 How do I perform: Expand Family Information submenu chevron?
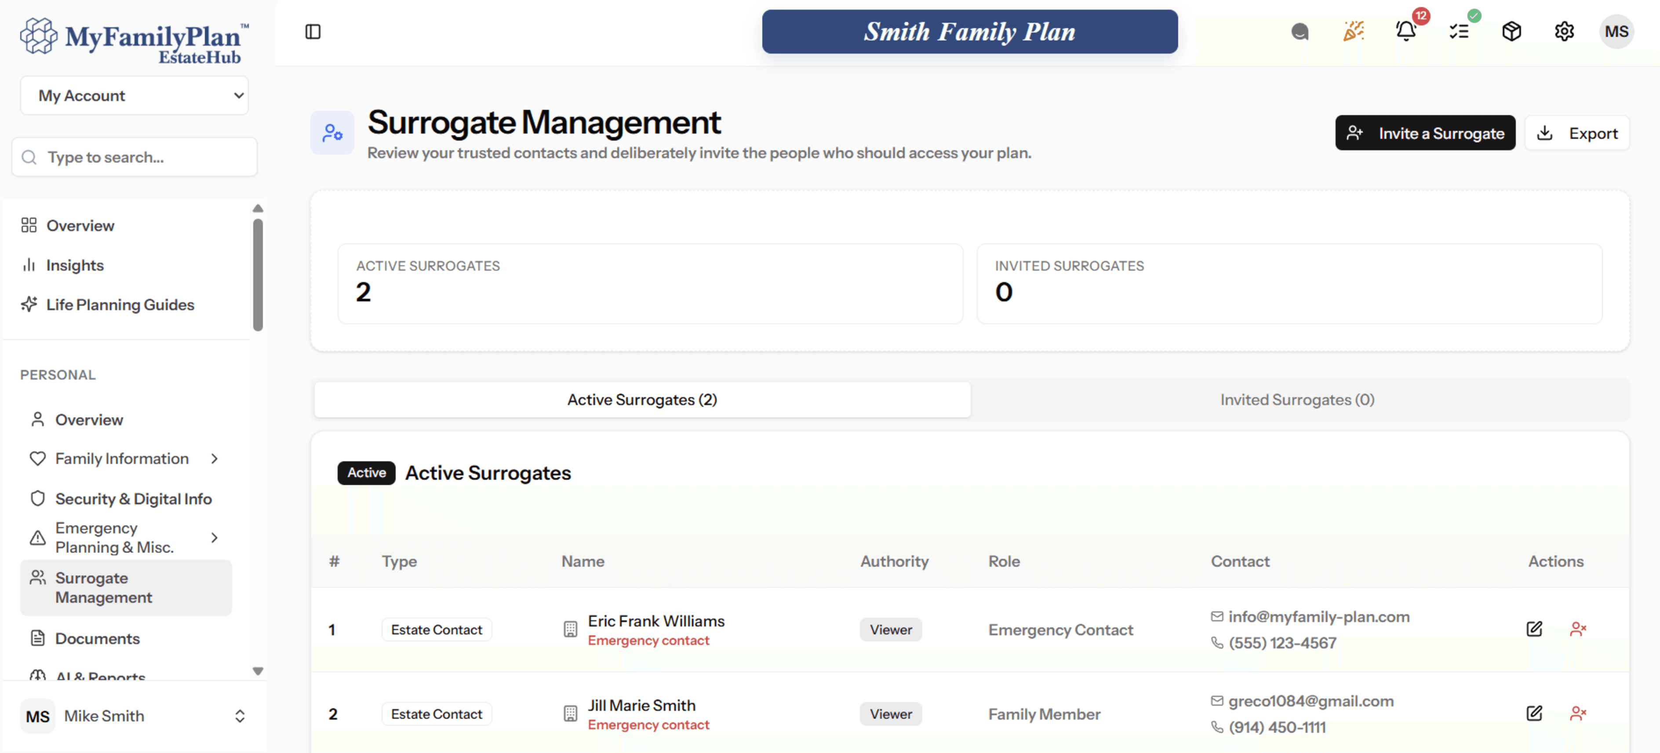click(215, 459)
